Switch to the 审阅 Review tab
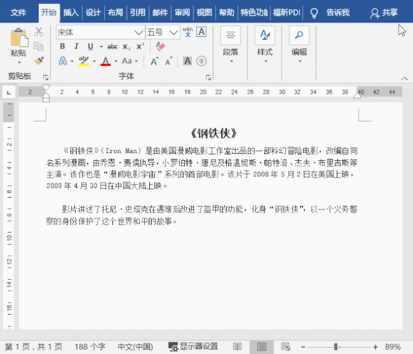Image resolution: width=413 pixels, height=354 pixels. pos(182,13)
